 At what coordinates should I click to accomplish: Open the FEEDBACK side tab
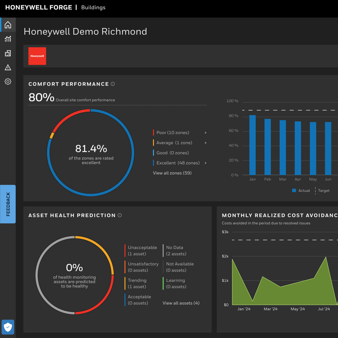point(8,204)
